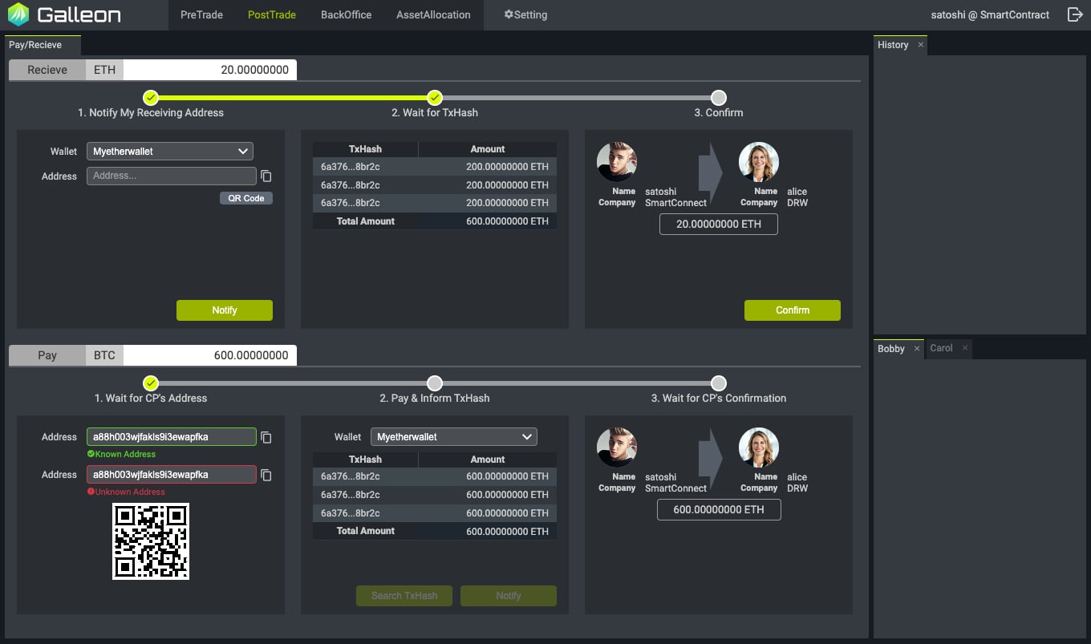This screenshot has height=644, width=1091.
Task: Copy the Known Address using its copy icon
Action: [x=266, y=437]
